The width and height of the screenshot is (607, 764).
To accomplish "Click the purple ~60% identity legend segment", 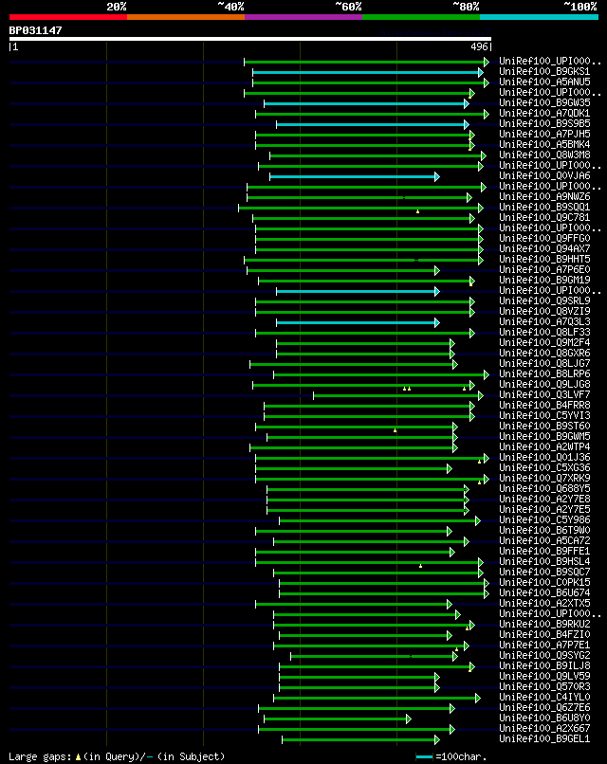I will click(x=303, y=17).
